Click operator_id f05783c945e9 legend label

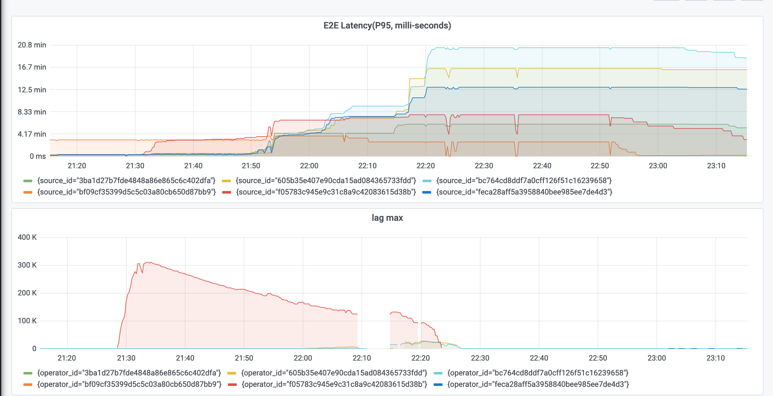334,384
